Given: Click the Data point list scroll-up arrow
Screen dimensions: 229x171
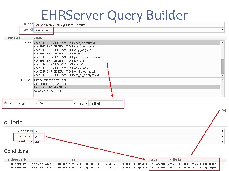Looking at the screenshot, I should pos(223,80).
